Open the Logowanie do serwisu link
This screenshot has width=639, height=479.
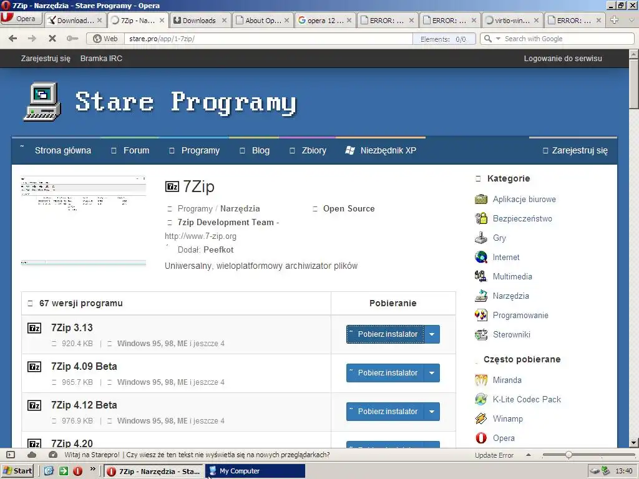563,59
